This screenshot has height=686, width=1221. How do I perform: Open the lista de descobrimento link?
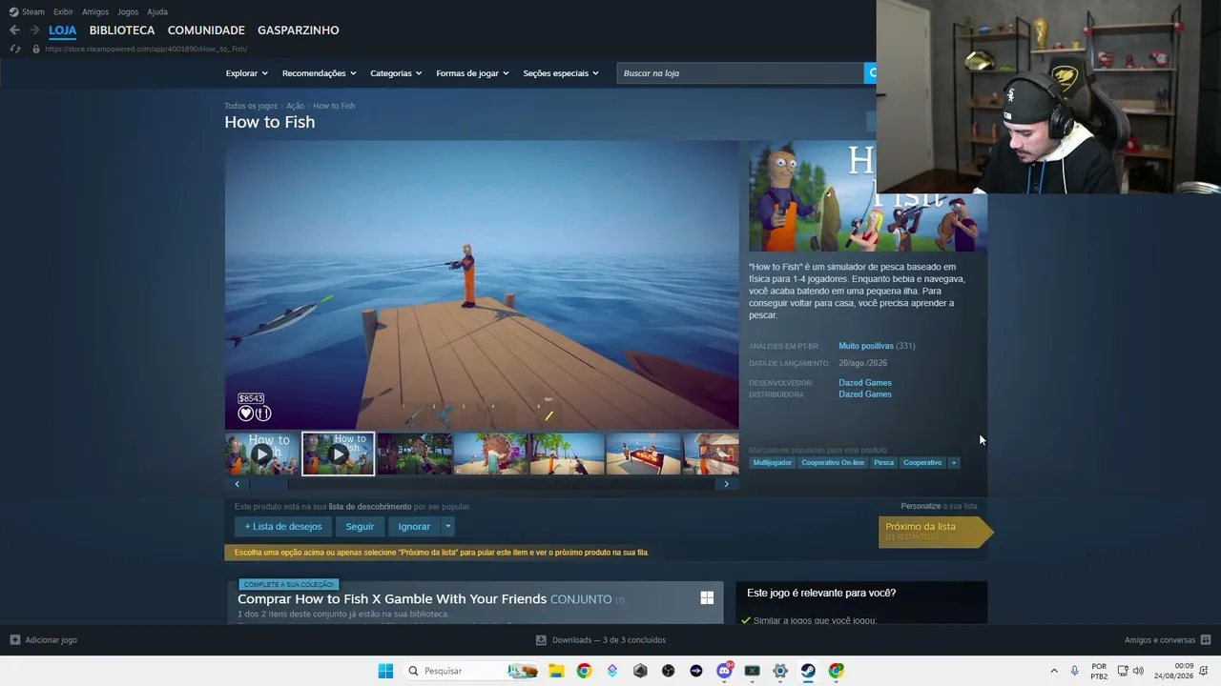tap(370, 507)
